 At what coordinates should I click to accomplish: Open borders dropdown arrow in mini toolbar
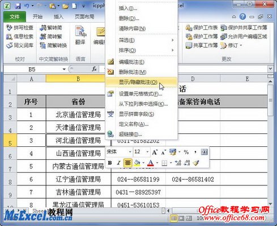[x=171, y=163]
